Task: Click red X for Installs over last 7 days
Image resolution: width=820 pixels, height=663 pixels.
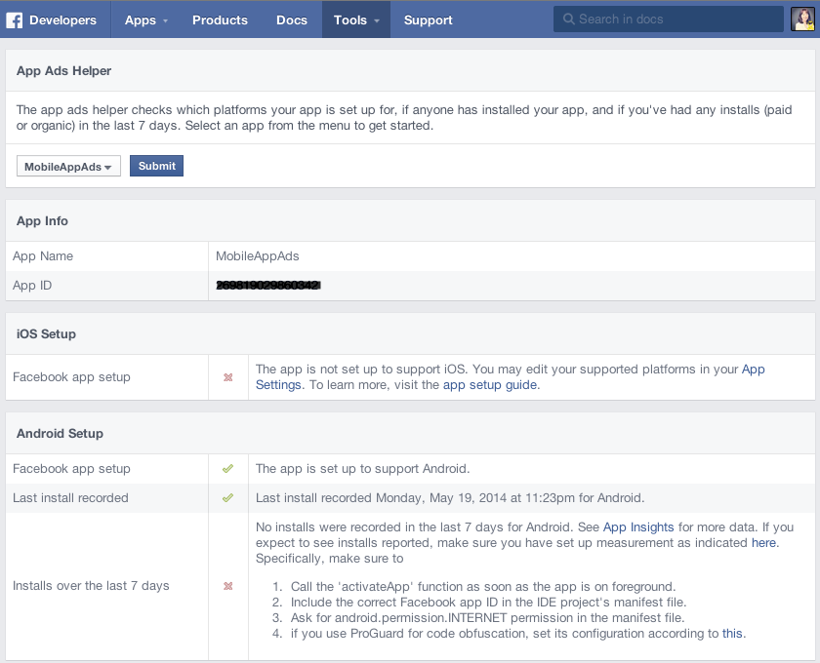Action: point(228,586)
